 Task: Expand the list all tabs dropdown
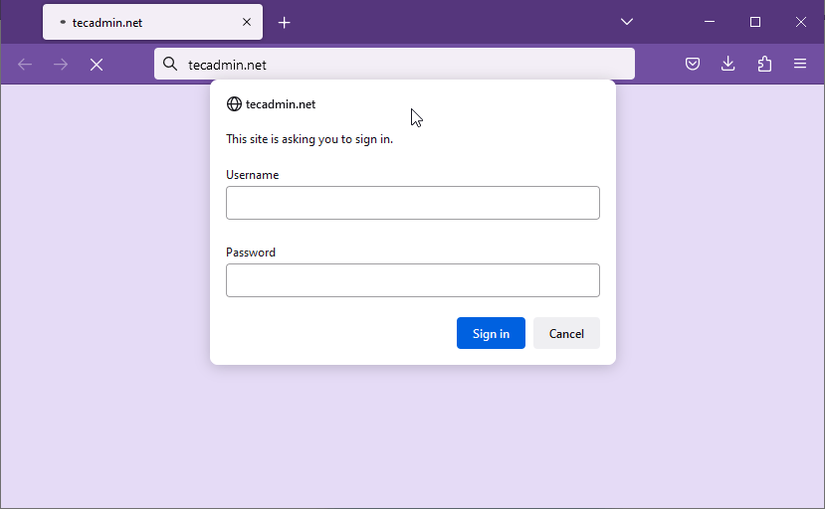pyautogui.click(x=627, y=22)
